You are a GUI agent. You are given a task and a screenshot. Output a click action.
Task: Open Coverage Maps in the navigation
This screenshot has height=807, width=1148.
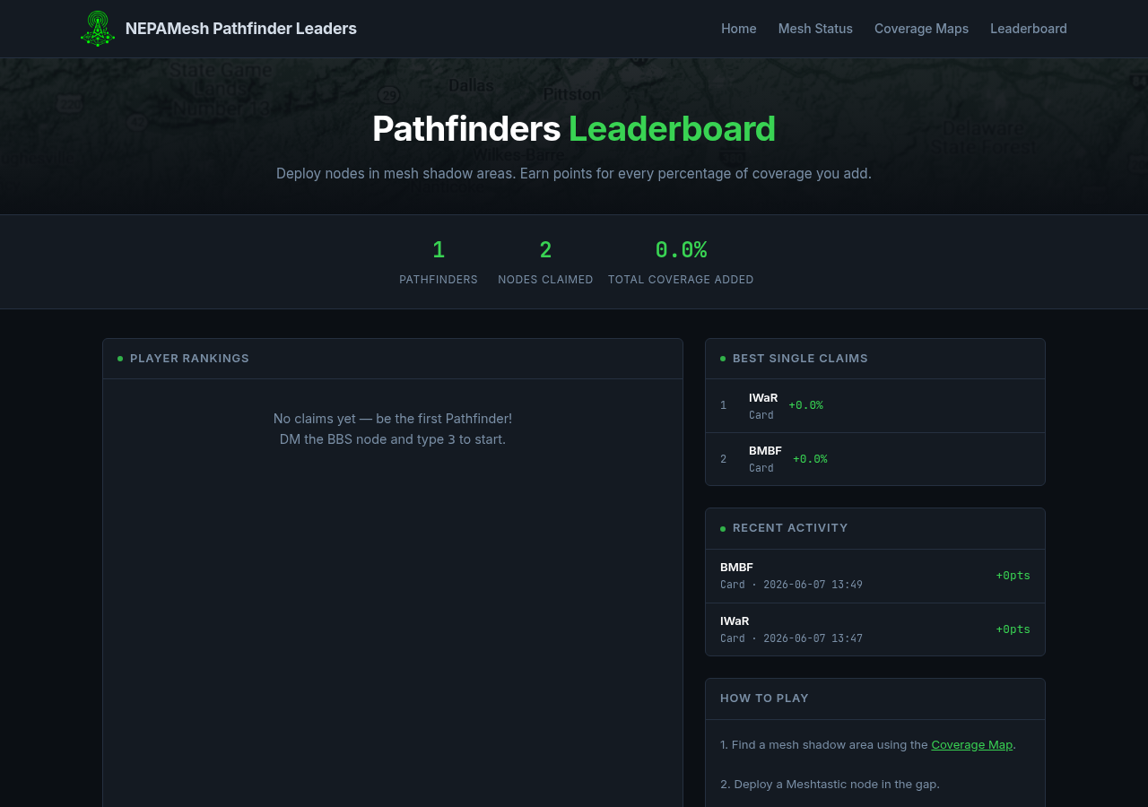921,29
